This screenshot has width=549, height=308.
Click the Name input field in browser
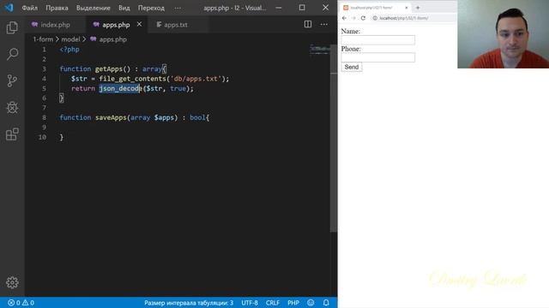tap(378, 40)
